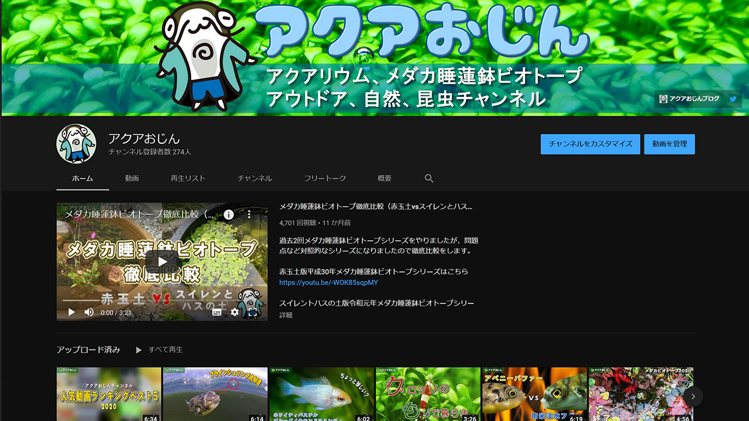
Task: Open the 人気動画ランキングベスト5 thumbnail
Action: (x=109, y=394)
